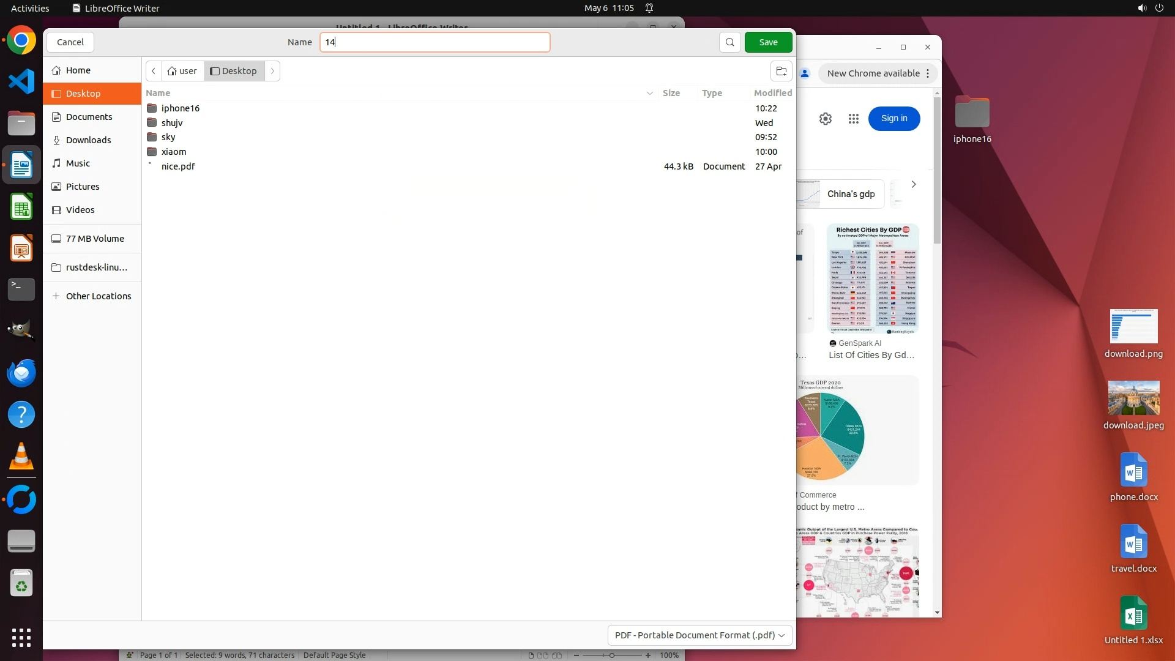The width and height of the screenshot is (1175, 661).
Task: Open VLC media player from the dock
Action: click(21, 457)
